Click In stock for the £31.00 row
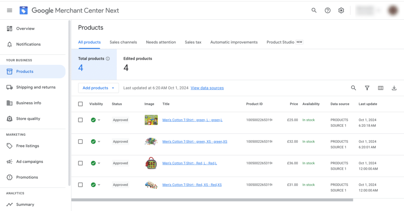The height and width of the screenshot is (211, 404). click(x=309, y=185)
